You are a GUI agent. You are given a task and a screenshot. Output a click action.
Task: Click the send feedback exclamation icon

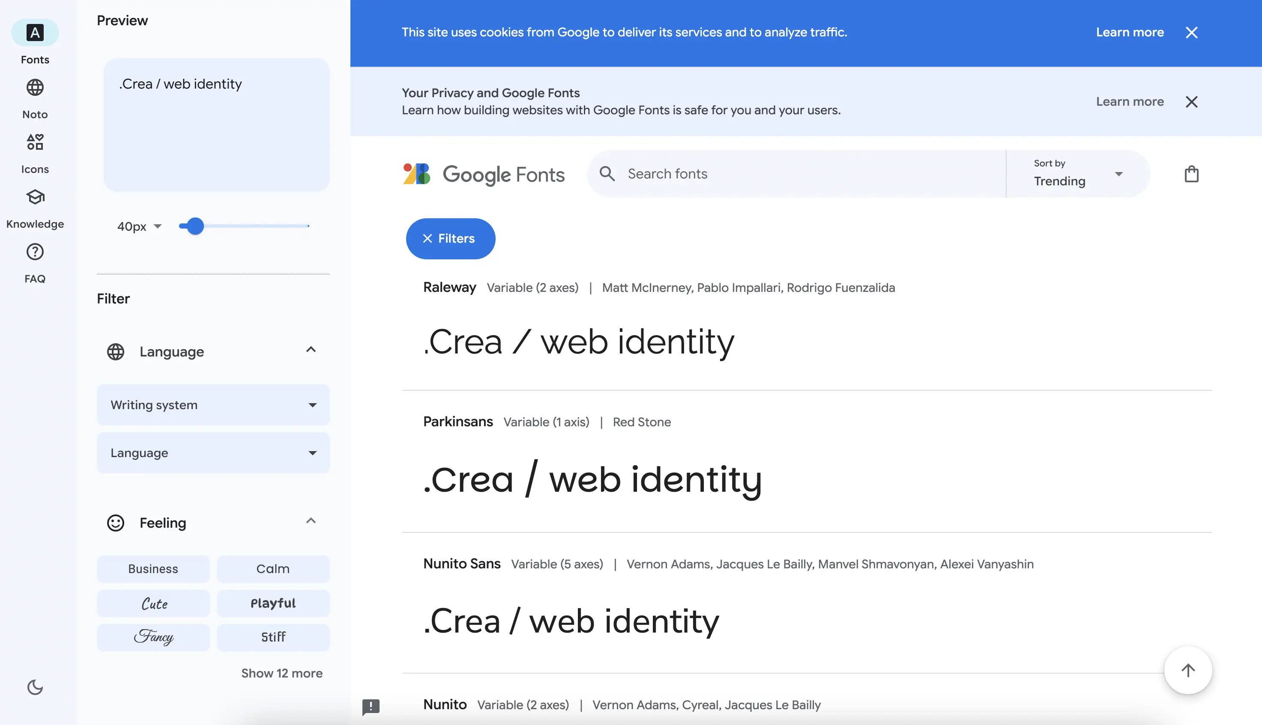coord(371,706)
